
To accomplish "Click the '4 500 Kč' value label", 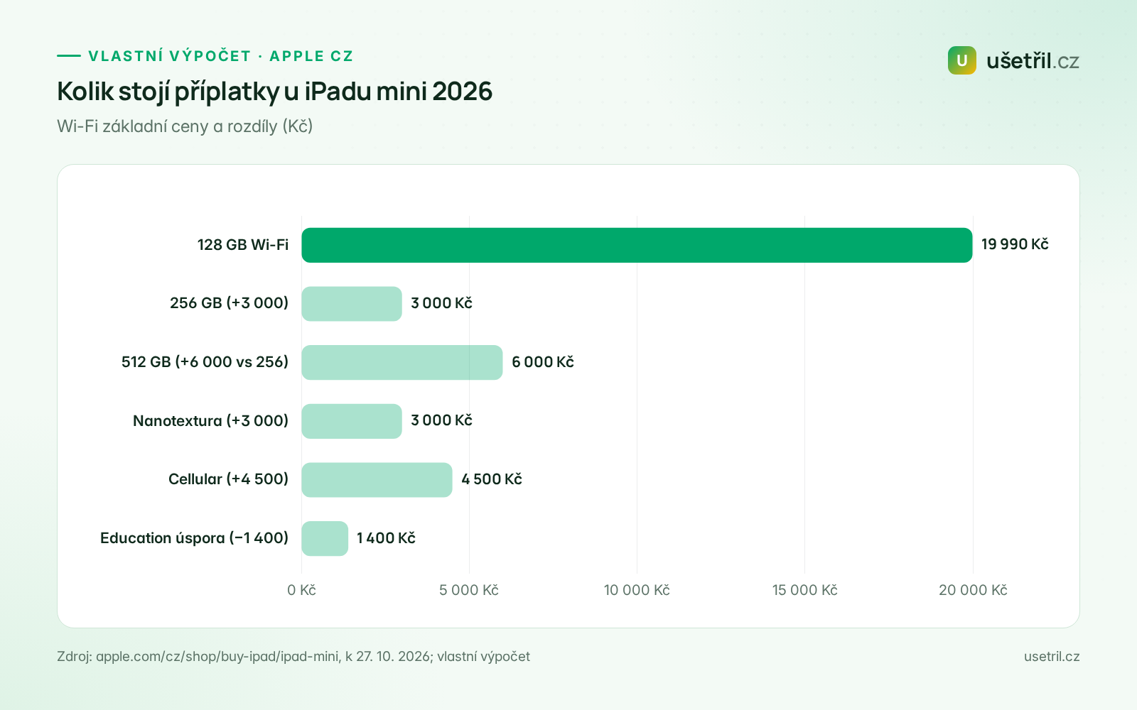I will (492, 479).
